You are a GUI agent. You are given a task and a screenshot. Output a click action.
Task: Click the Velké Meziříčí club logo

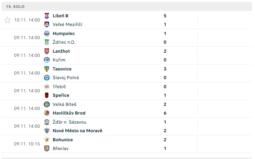pos(47,24)
